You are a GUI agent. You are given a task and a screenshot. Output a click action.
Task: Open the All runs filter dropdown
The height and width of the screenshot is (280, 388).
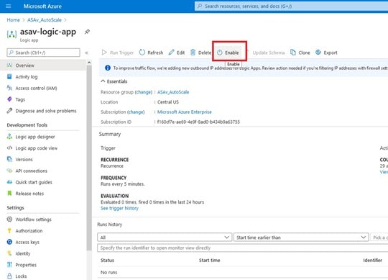(x=165, y=238)
